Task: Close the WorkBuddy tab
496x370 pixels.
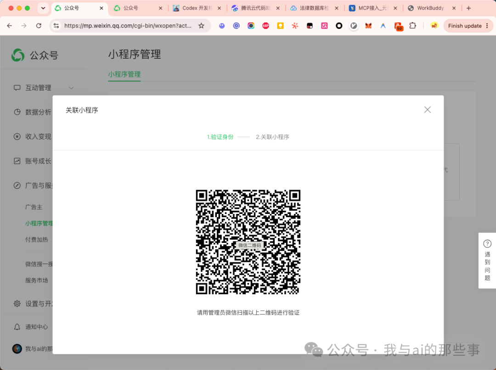Action: click(454, 8)
